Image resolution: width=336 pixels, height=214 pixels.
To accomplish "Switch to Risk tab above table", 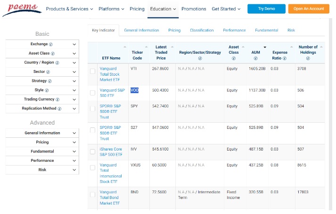I will point(291,31).
